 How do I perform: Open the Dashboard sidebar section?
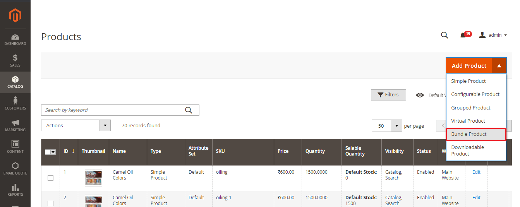[15, 40]
